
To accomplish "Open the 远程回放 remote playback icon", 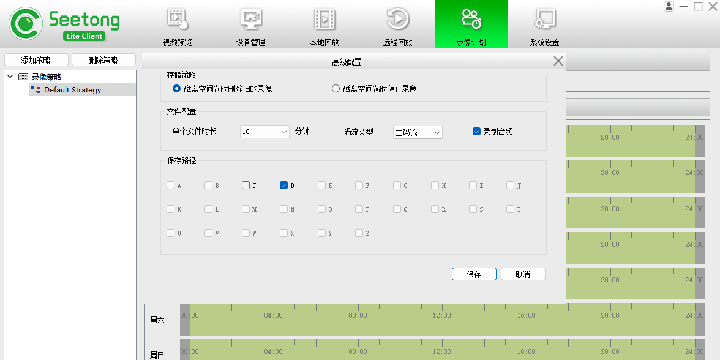I will (397, 20).
